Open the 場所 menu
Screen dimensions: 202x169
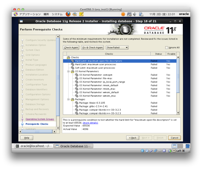(46, 14)
